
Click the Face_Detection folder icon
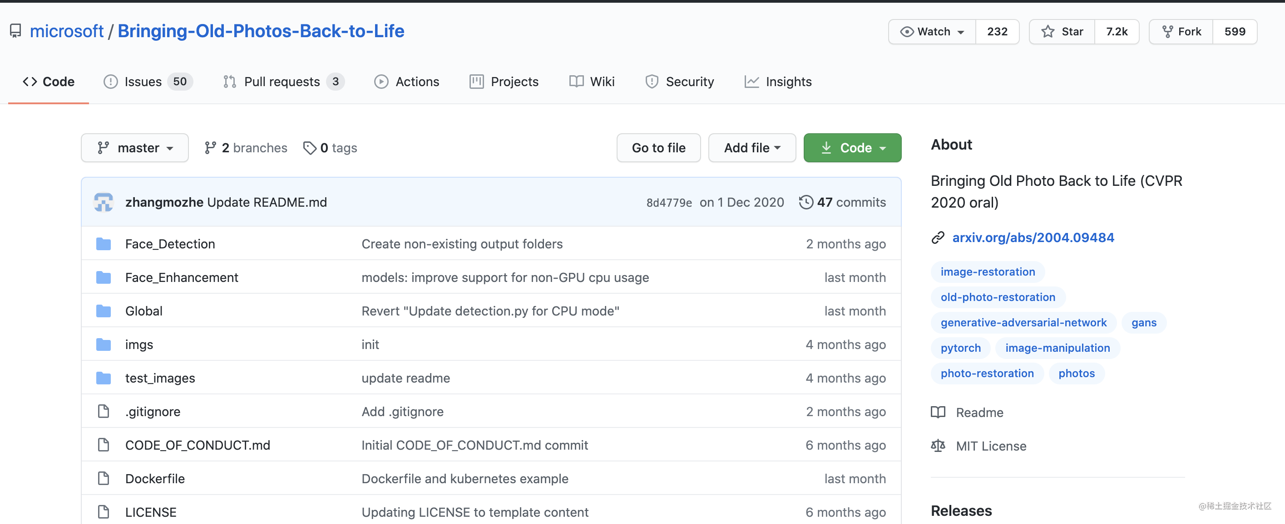(x=103, y=244)
